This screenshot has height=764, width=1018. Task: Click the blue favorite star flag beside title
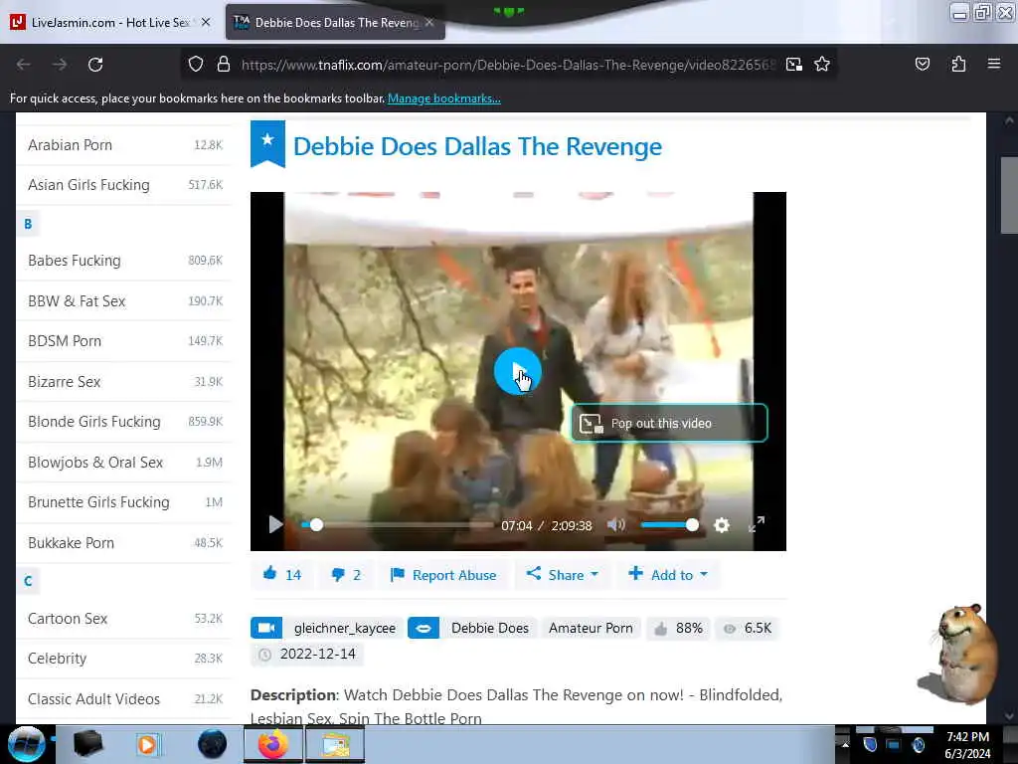pos(267,143)
